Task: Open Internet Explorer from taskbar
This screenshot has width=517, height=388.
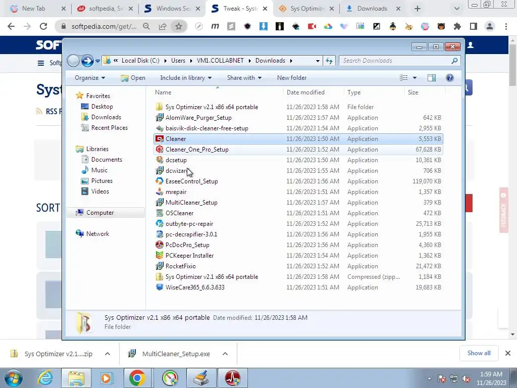Action: click(45, 378)
